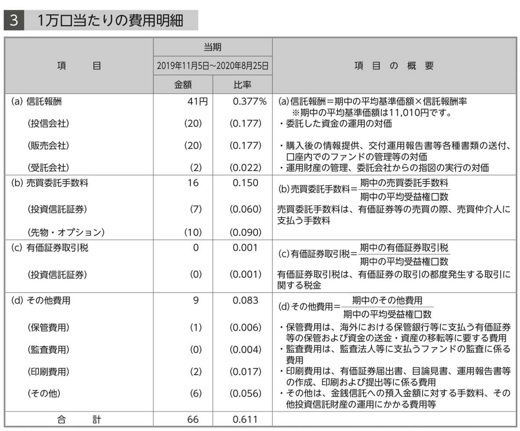Click the line '(a)信託報酬＝期中の平均基準価額×信託報酬率'

click(373, 102)
